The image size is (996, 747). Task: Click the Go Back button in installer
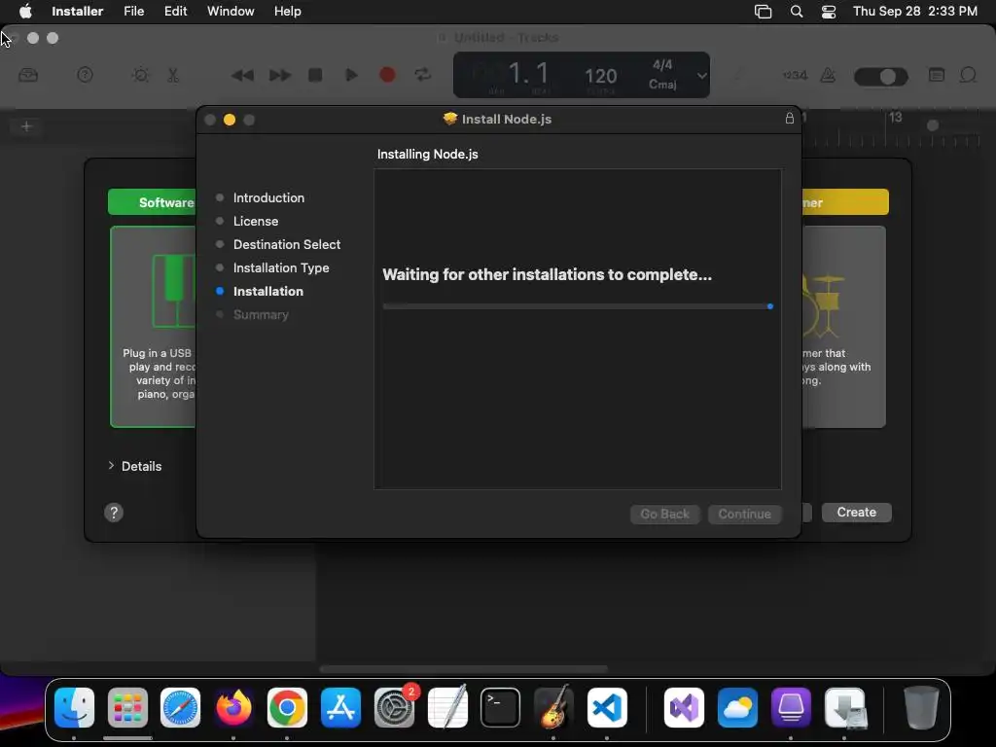tap(664, 514)
